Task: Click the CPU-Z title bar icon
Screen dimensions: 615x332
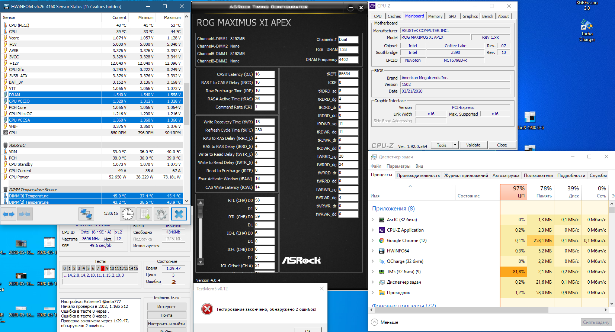Action: (x=372, y=6)
